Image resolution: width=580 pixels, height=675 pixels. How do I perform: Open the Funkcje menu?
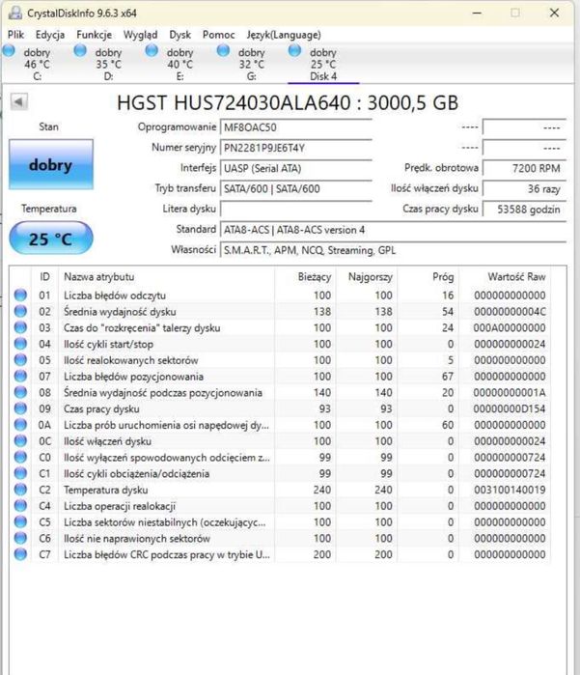point(94,35)
